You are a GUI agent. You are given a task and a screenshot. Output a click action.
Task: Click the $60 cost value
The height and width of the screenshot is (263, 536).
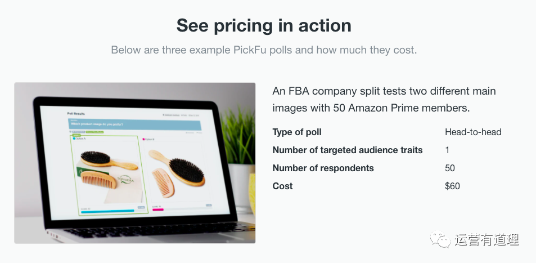452,186
